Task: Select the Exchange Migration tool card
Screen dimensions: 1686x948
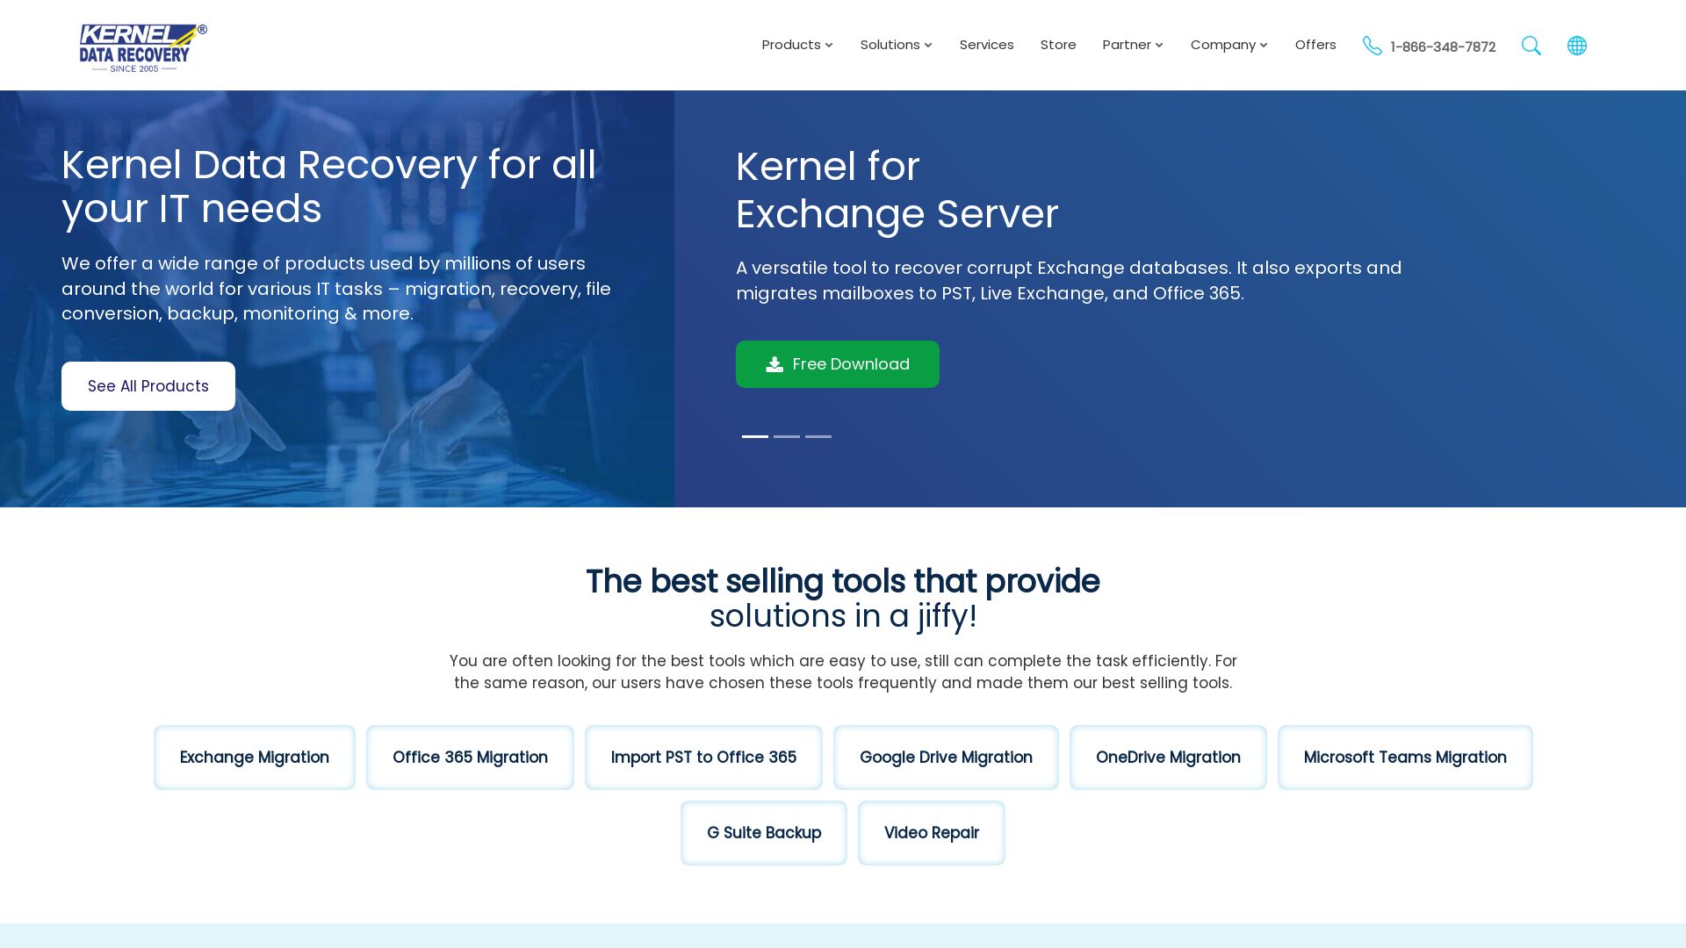Action: (x=254, y=757)
